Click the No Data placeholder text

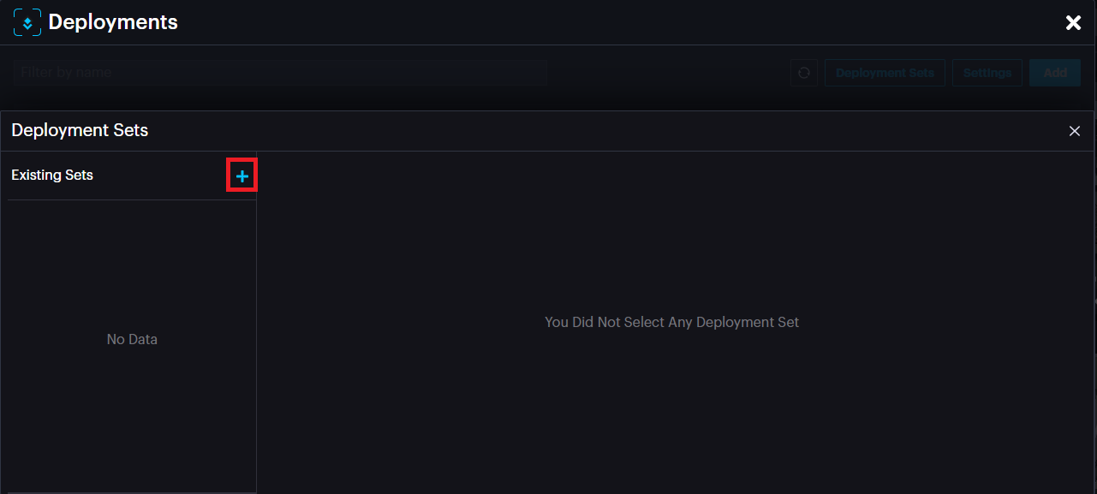tap(132, 339)
